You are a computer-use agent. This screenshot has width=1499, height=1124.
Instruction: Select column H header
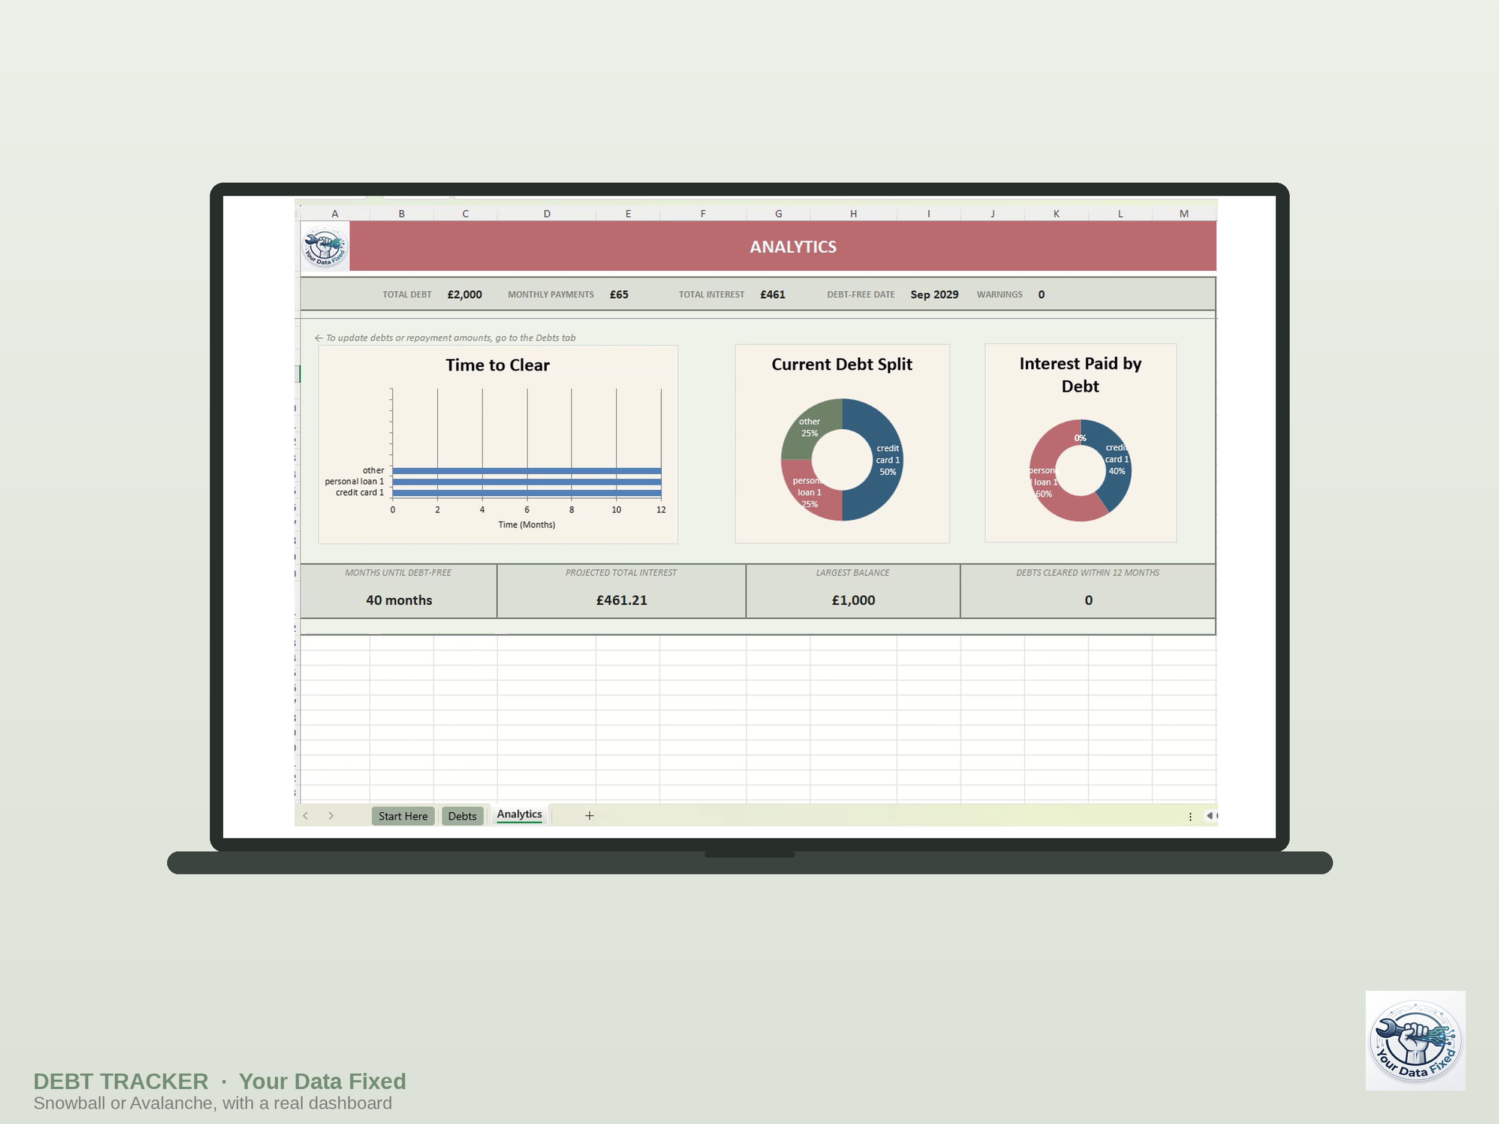853,213
